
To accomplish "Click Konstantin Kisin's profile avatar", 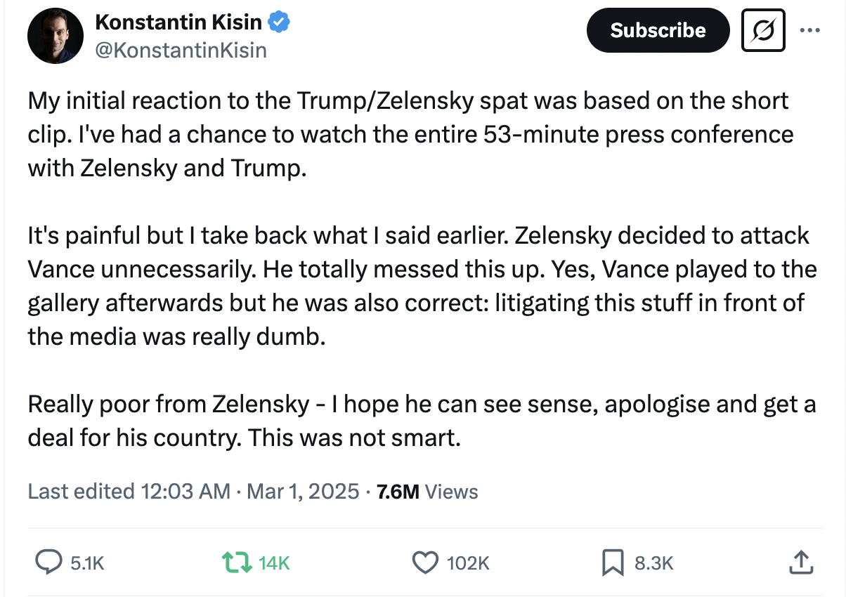I will (x=55, y=36).
